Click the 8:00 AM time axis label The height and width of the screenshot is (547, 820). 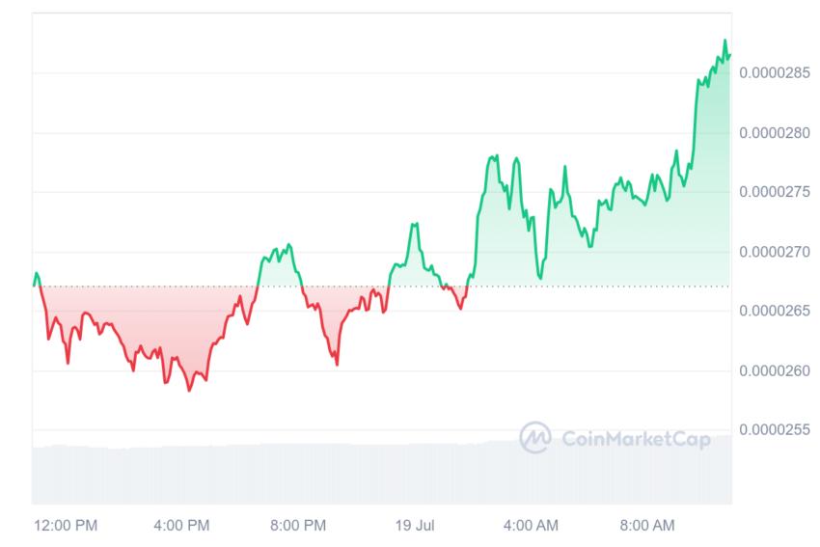pyautogui.click(x=647, y=525)
